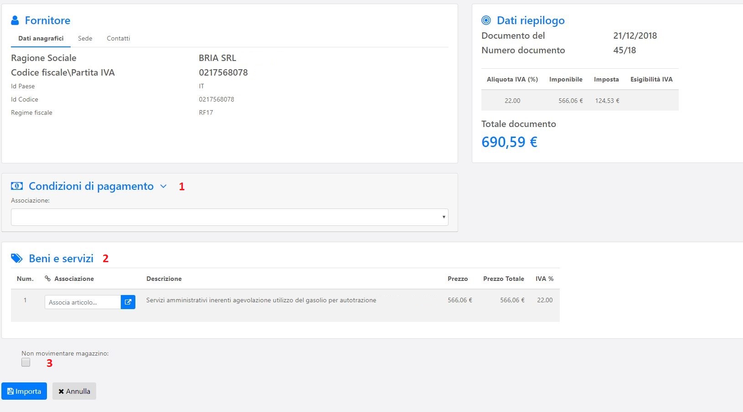Viewport: 743px width, 412px height.
Task: Click the Importa button
Action: (24, 391)
